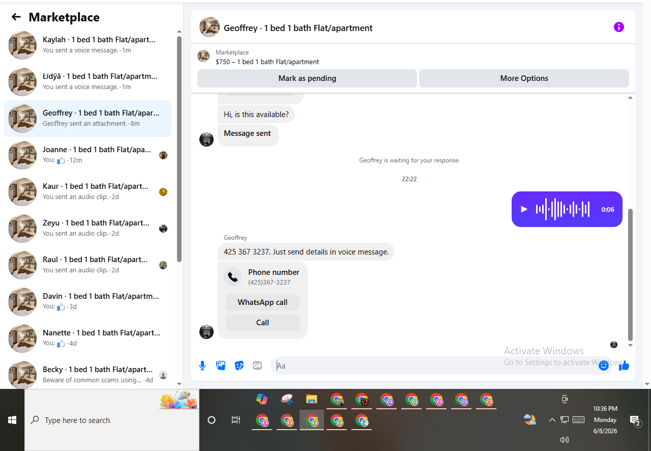The width and height of the screenshot is (651, 451).
Task: Expand the system tray hidden icons chevron
Action: point(552,420)
